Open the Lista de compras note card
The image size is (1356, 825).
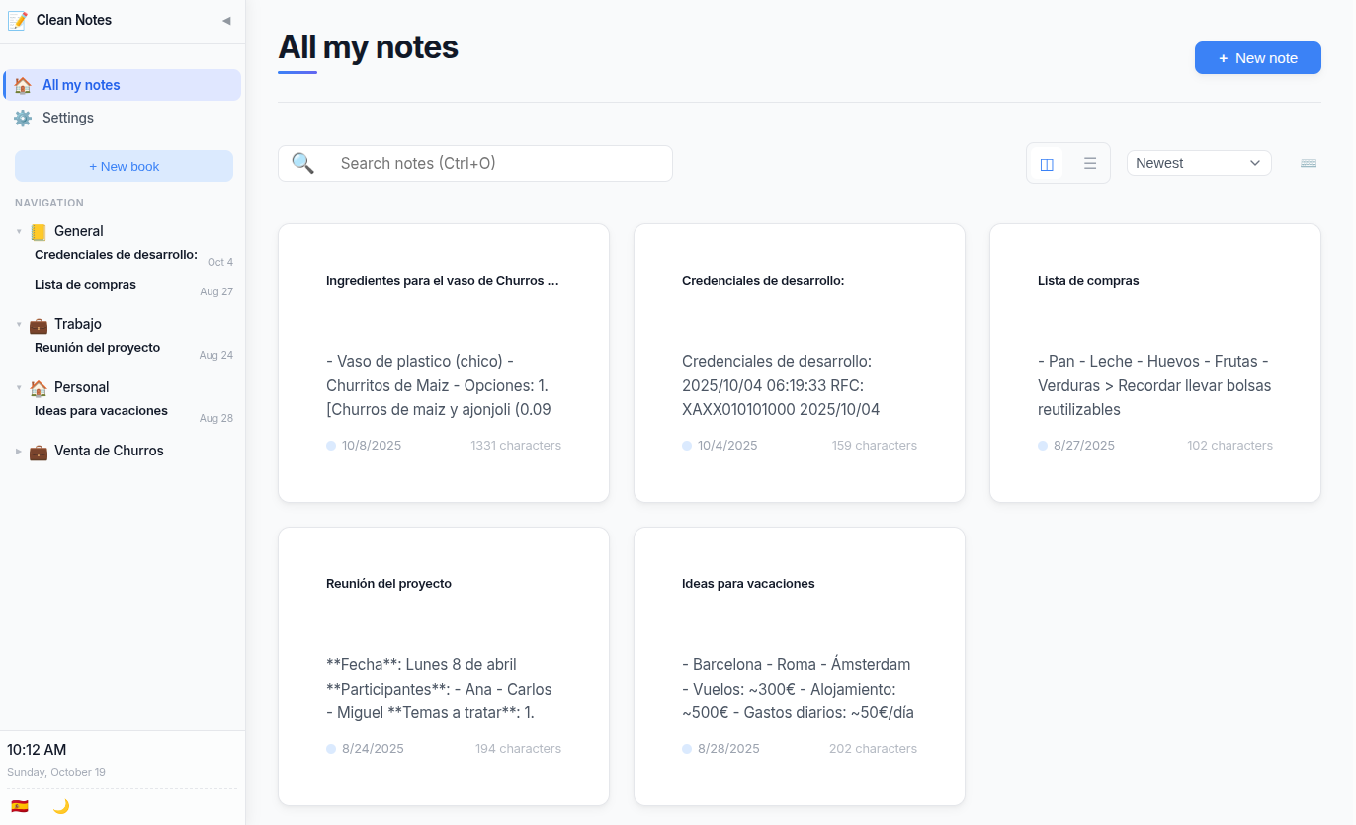pos(1154,363)
